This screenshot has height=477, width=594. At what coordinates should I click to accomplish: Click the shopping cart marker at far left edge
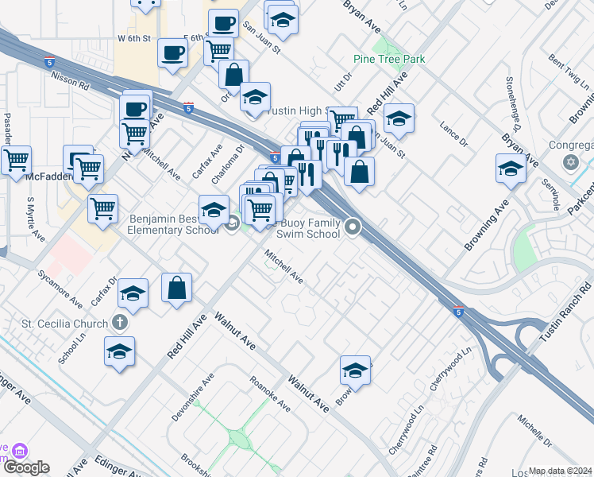pyautogui.click(x=16, y=162)
